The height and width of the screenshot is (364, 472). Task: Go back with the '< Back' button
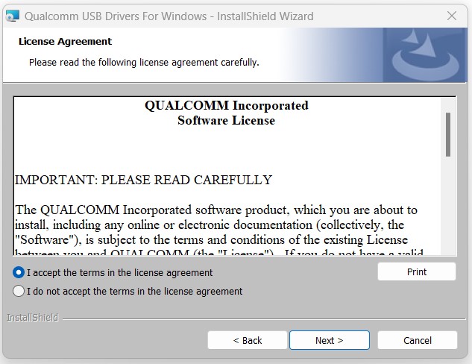pyautogui.click(x=247, y=340)
